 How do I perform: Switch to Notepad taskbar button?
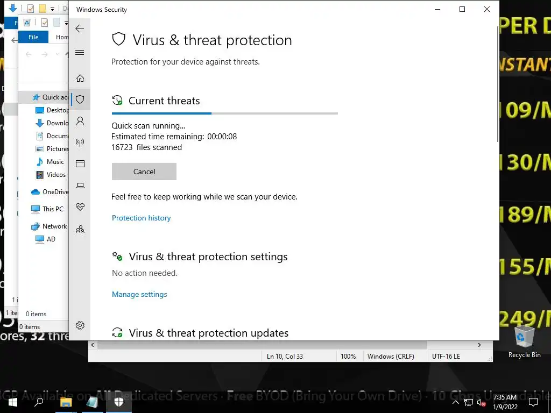(x=92, y=402)
